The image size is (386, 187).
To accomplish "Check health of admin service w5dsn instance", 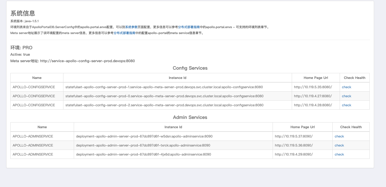I will coord(339,136).
